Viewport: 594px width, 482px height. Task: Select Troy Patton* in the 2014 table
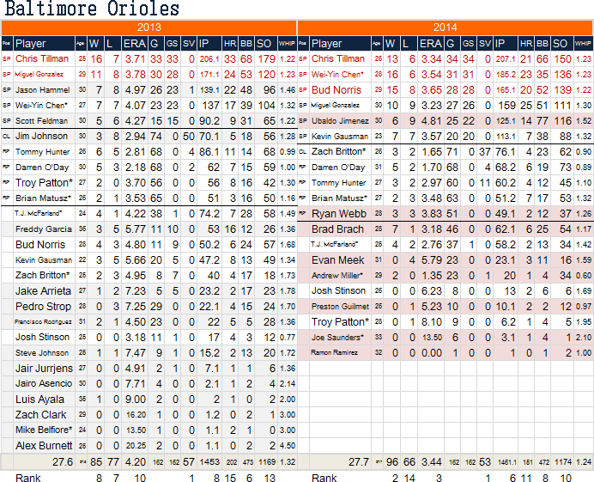[x=340, y=322]
